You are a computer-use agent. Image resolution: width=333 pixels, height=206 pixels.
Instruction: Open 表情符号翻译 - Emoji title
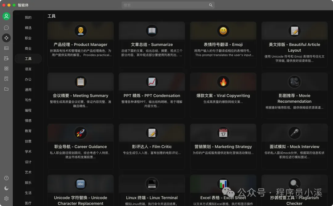(x=223, y=45)
